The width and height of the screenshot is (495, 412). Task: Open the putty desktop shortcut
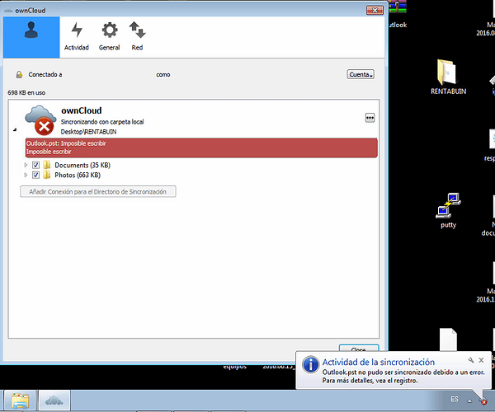448,211
